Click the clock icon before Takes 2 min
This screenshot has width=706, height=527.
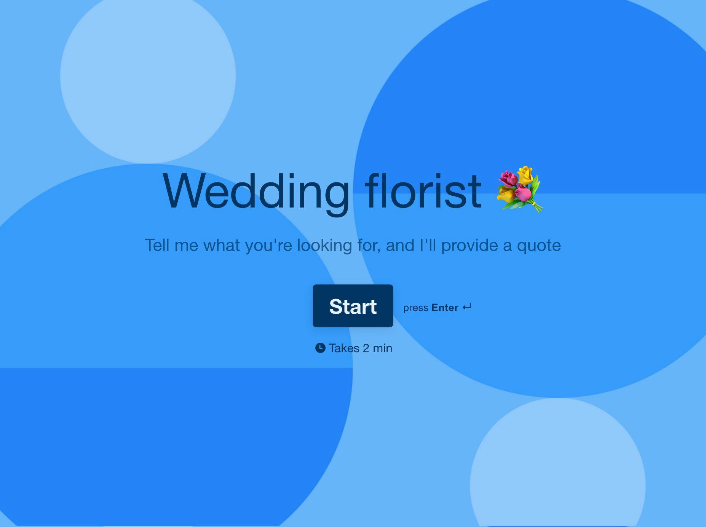pyautogui.click(x=320, y=348)
